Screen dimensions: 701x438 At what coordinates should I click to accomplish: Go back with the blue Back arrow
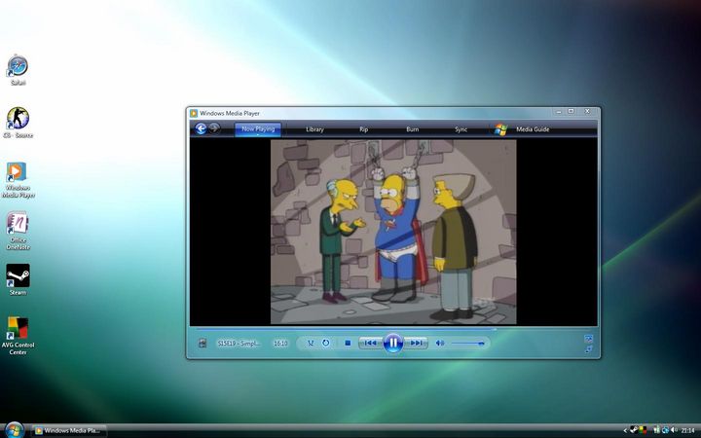click(202, 128)
